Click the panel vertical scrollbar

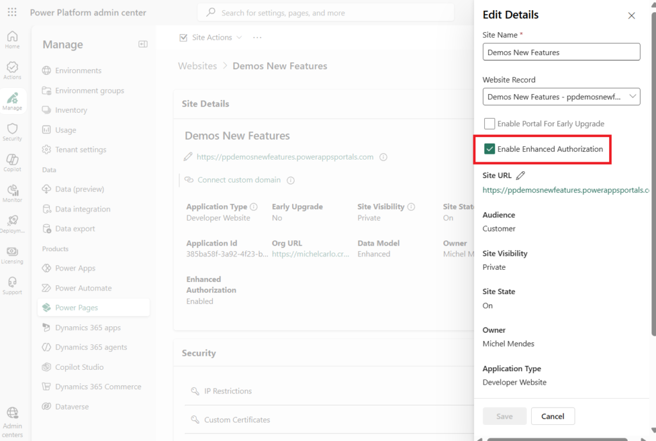click(x=653, y=174)
